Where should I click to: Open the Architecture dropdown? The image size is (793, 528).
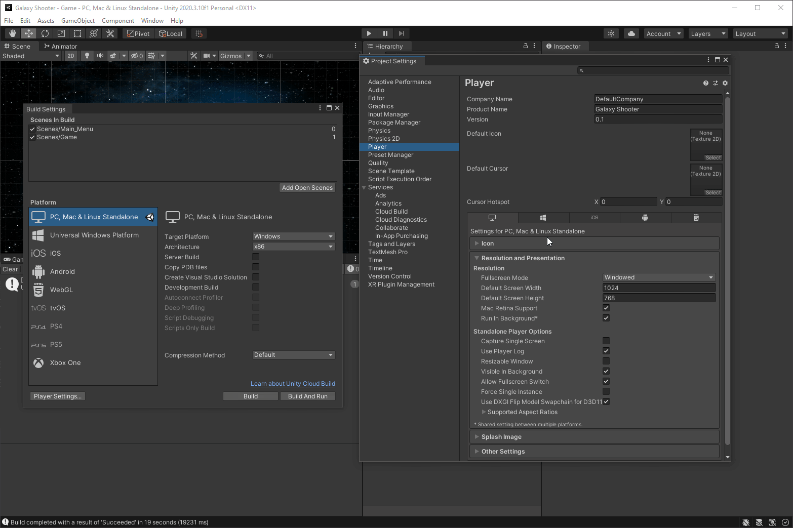click(x=294, y=247)
